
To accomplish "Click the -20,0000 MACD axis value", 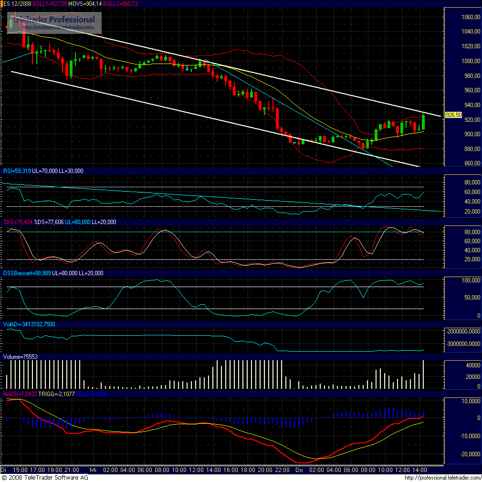I will [471, 454].
